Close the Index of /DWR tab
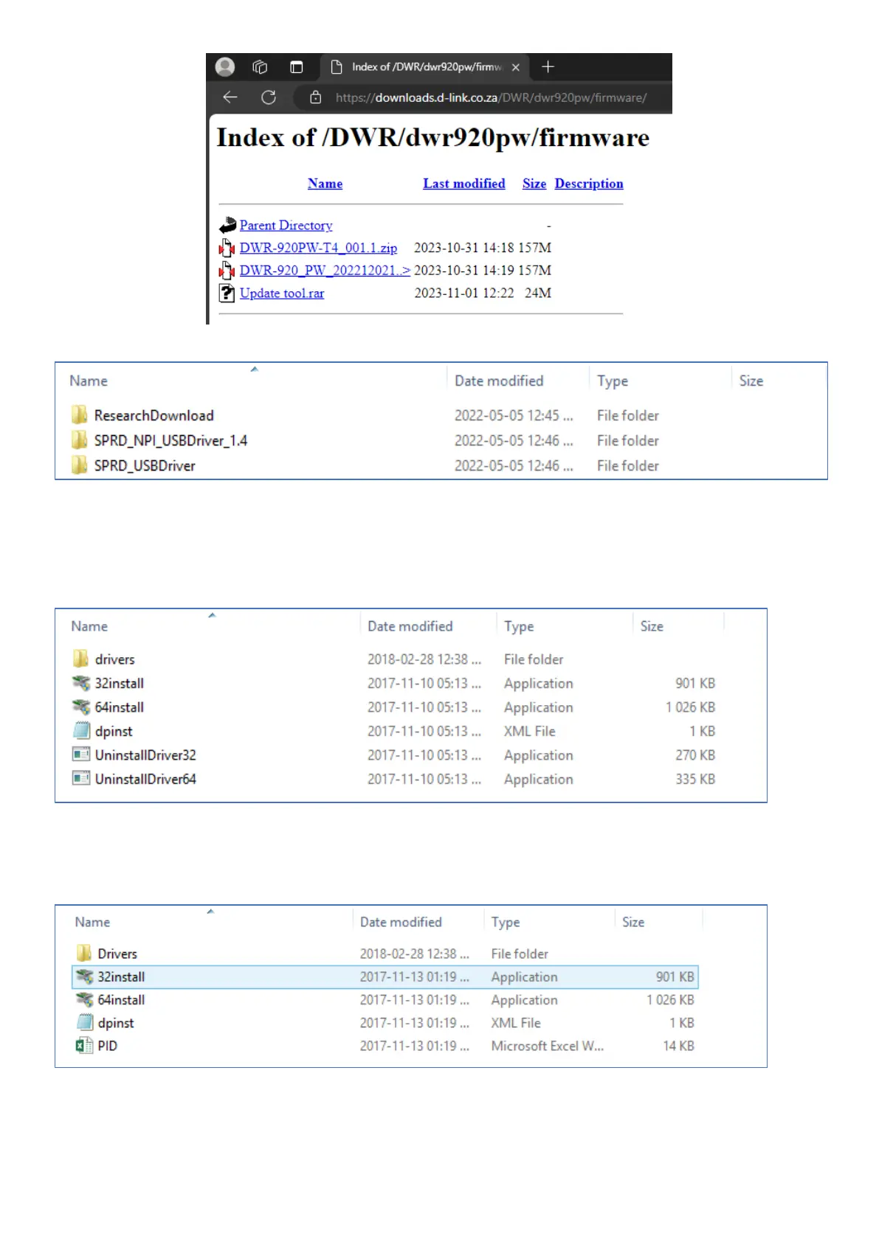The height and width of the screenshot is (1242, 879). [x=516, y=67]
